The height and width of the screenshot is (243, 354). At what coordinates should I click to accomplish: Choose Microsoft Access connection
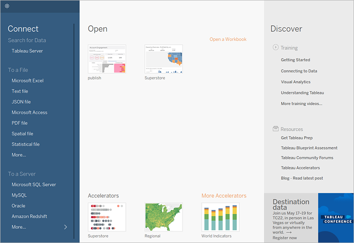click(30, 113)
